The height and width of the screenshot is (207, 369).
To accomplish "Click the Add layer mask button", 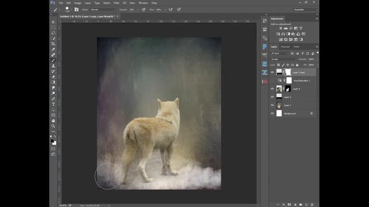I will (289, 205).
